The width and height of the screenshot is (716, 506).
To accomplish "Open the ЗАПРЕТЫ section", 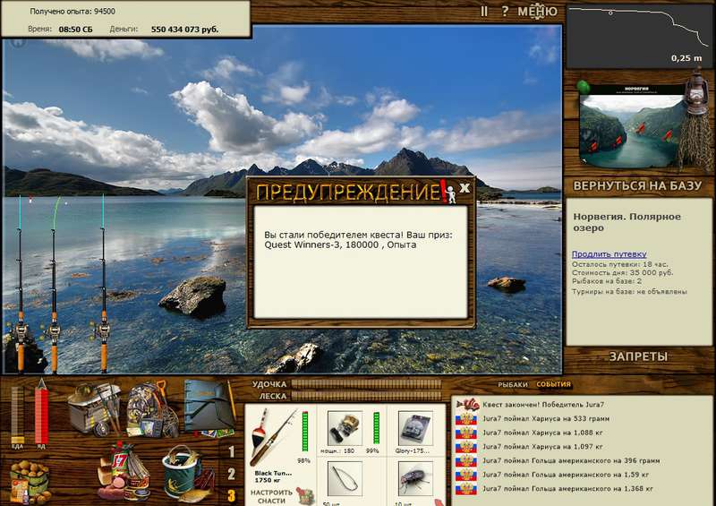I will point(638,356).
